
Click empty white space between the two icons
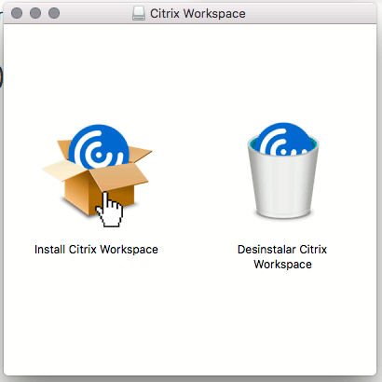(198, 174)
